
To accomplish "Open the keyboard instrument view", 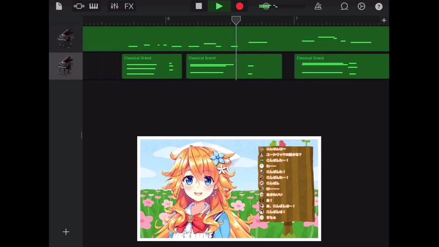I will (93, 6).
